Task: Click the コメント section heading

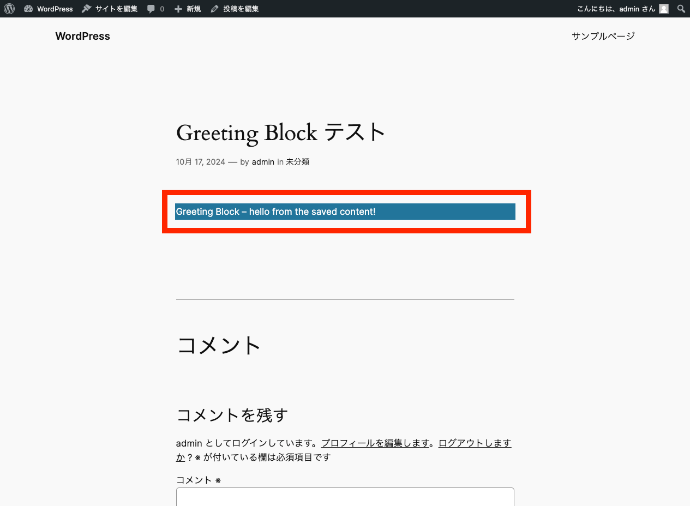Action: (219, 345)
